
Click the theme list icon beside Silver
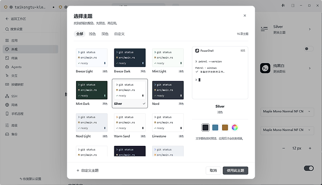pyautogui.click(x=264, y=29)
